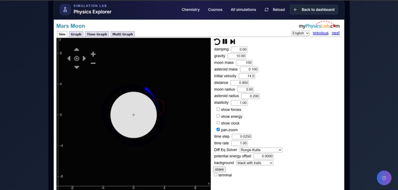Switch to the Sim tab
This screenshot has height=190, width=398.
click(x=62, y=34)
